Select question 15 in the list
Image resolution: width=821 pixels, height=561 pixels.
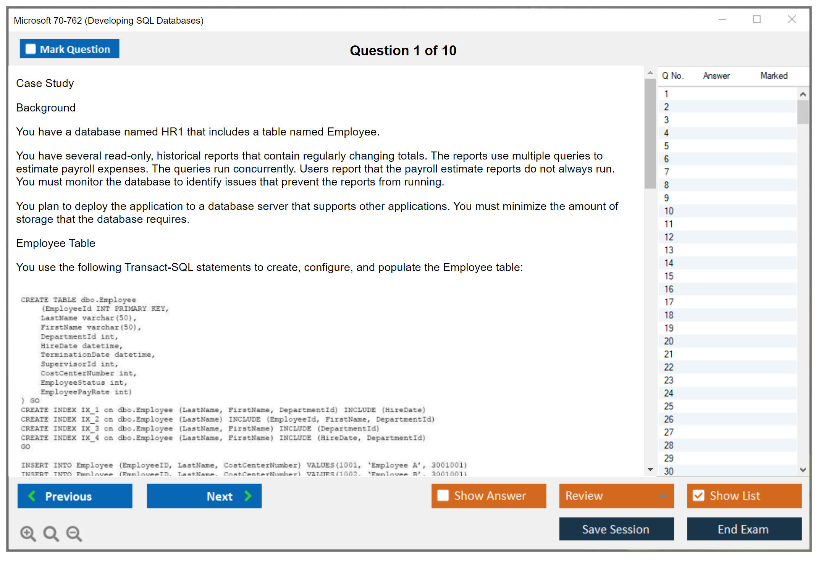[669, 276]
